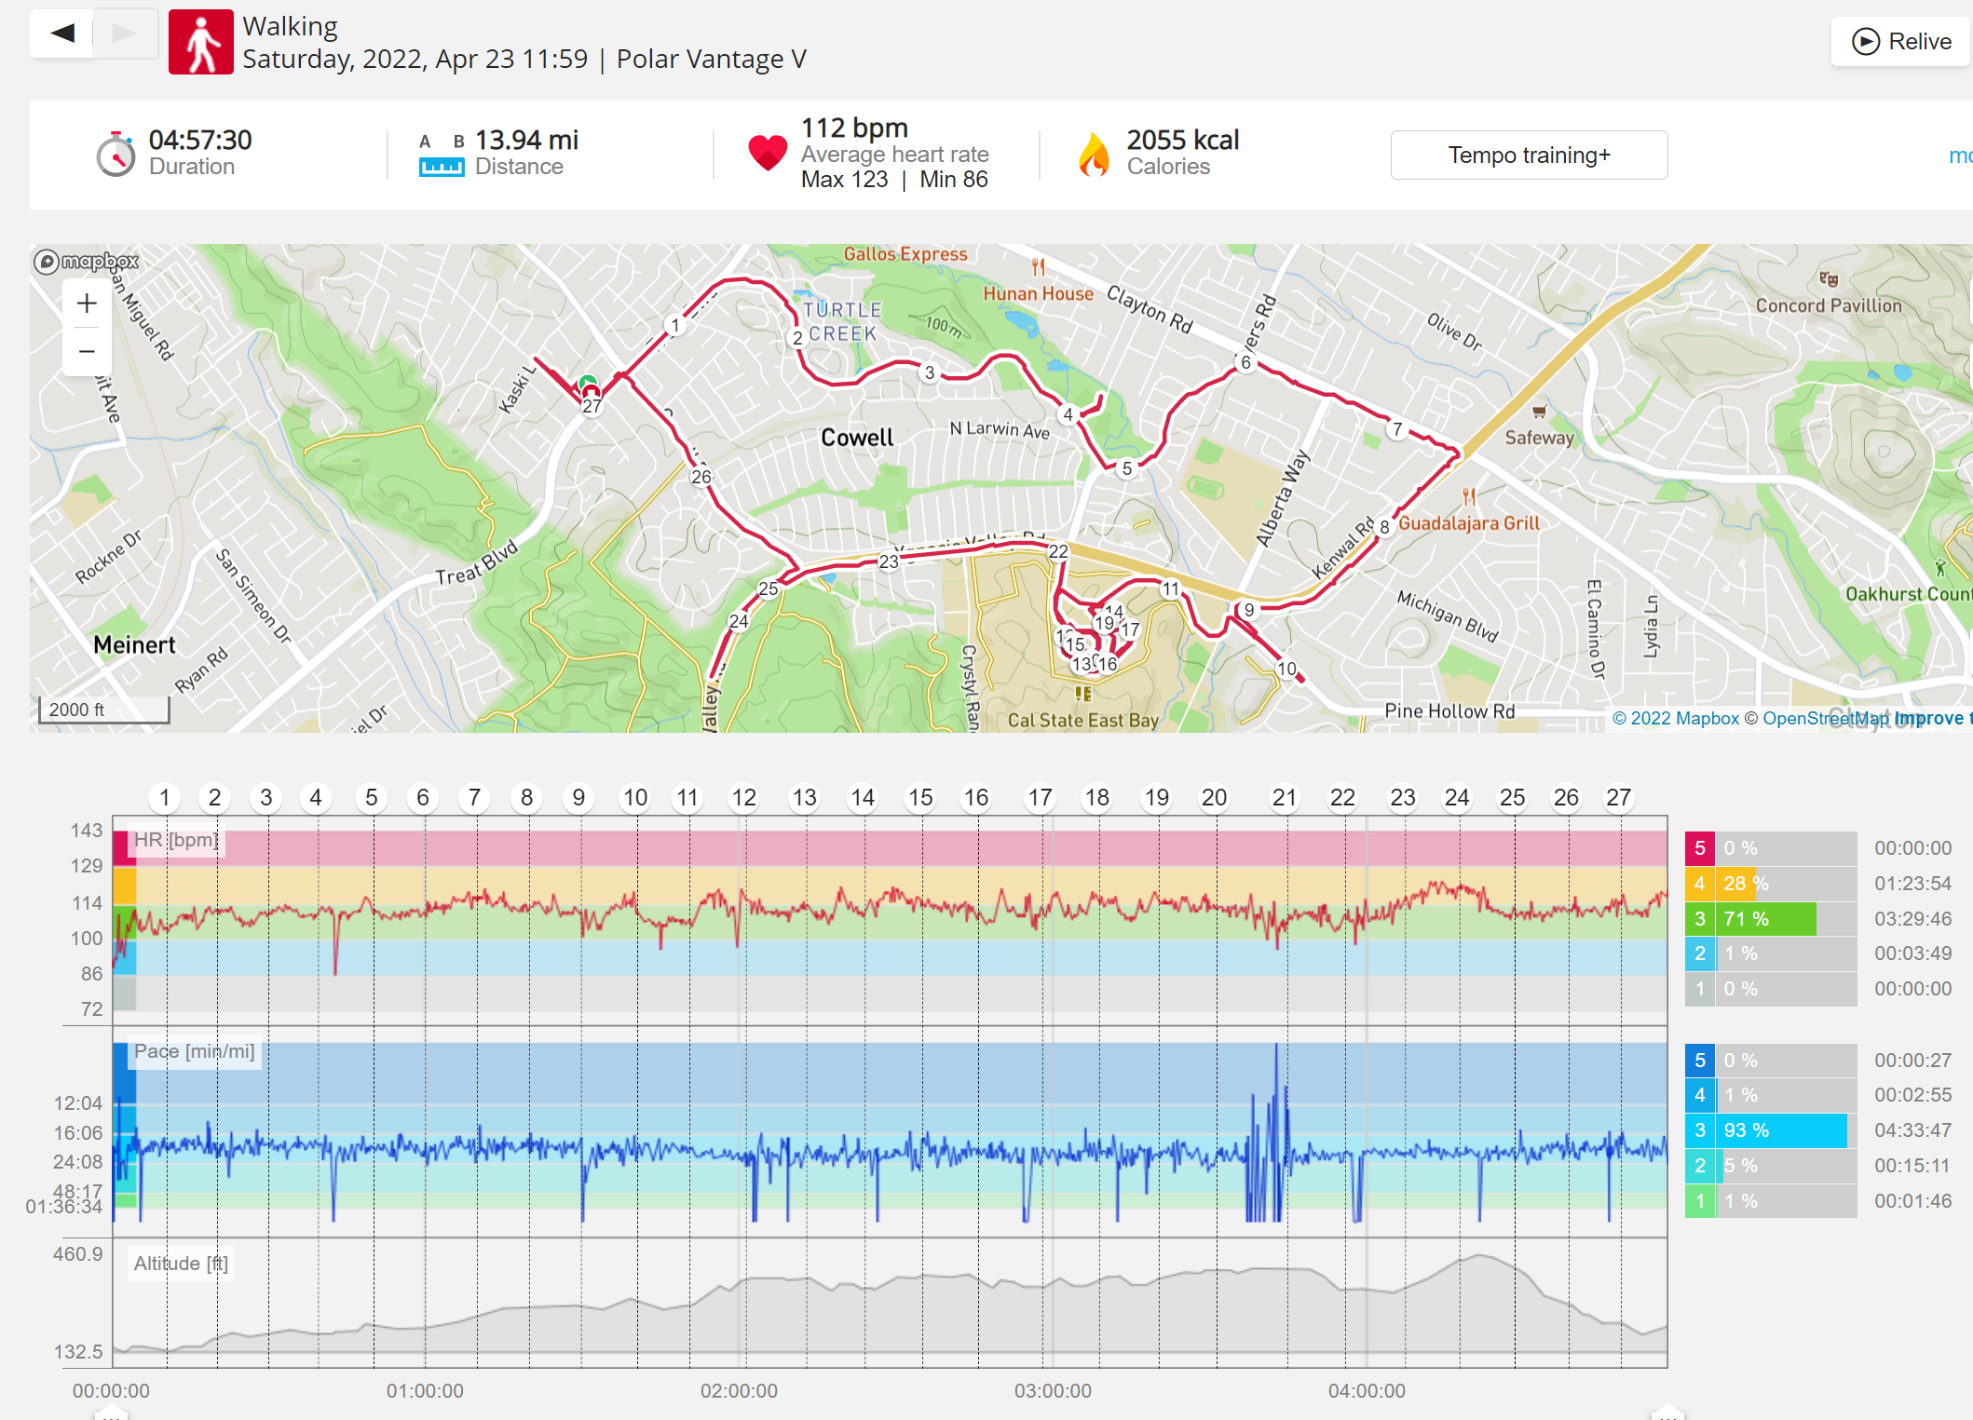Viewport: 1973px width, 1420px height.
Task: Click the red heart rate icon
Action: tap(768, 153)
